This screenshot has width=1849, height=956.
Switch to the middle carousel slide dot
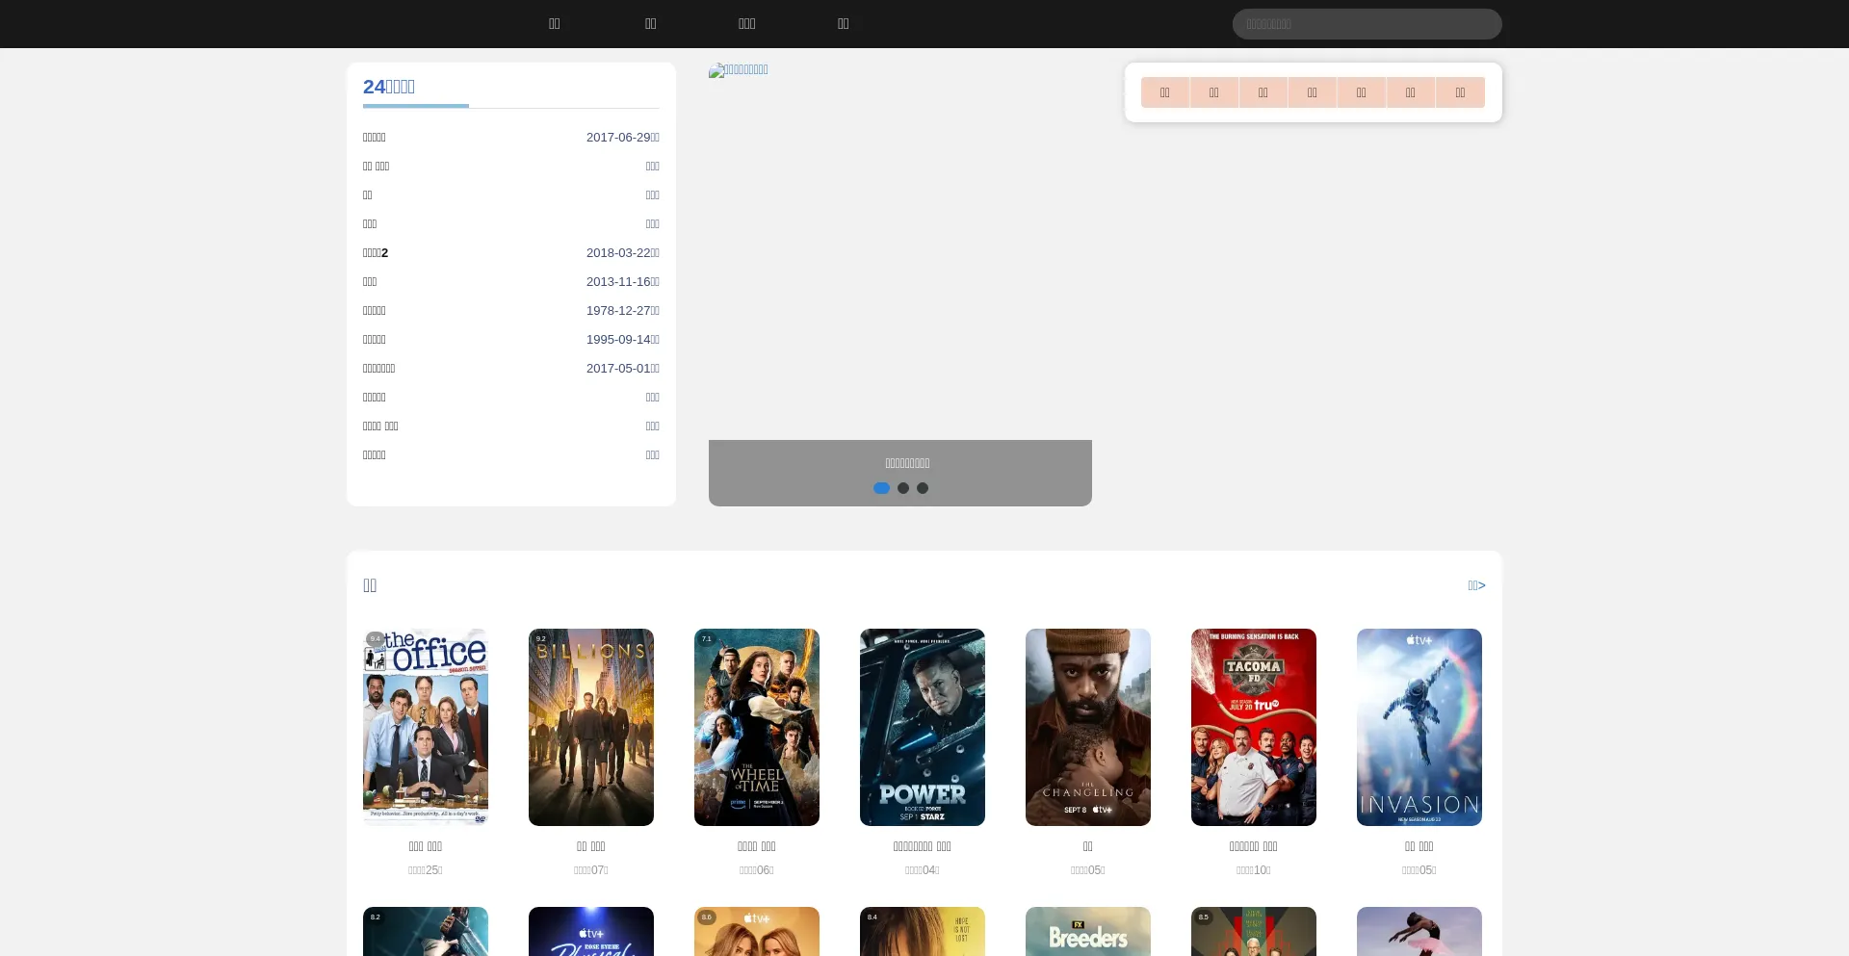tap(903, 488)
